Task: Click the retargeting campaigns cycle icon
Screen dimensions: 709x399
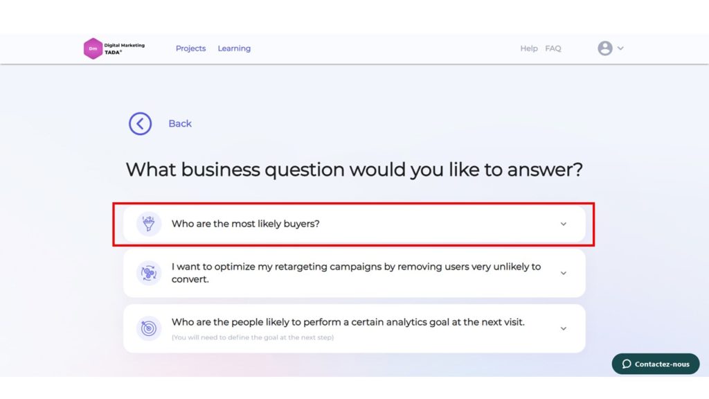Action: (x=149, y=273)
